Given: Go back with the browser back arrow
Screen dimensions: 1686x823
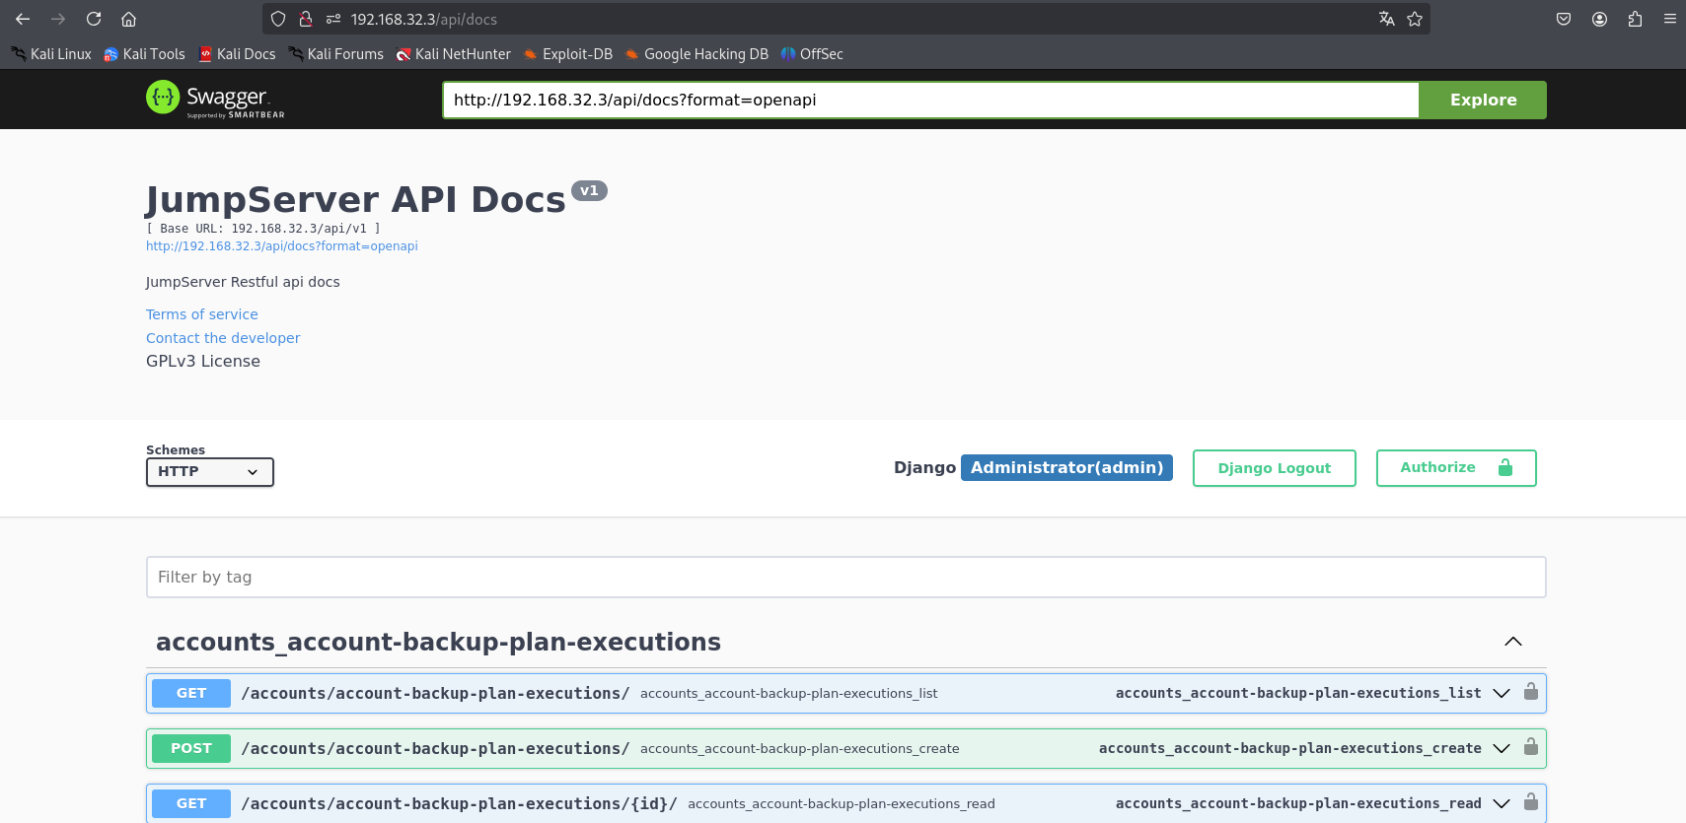Looking at the screenshot, I should point(23,19).
